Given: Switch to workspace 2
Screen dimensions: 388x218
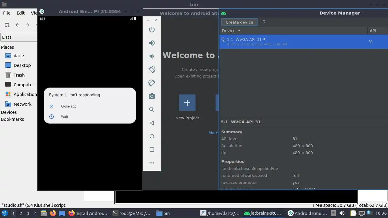Looking at the screenshot, I should click(21, 213).
